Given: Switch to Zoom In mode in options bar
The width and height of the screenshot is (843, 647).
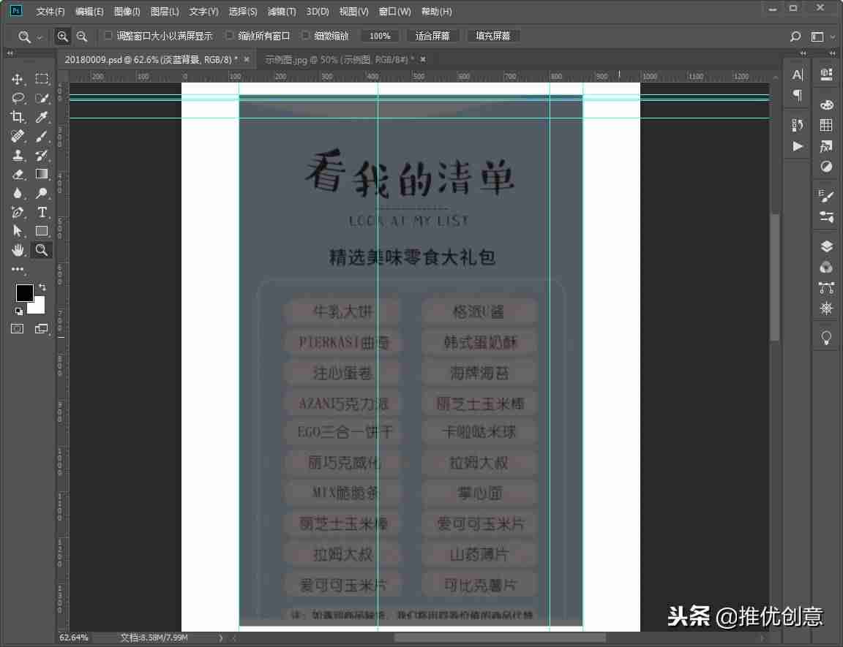Looking at the screenshot, I should (x=63, y=37).
